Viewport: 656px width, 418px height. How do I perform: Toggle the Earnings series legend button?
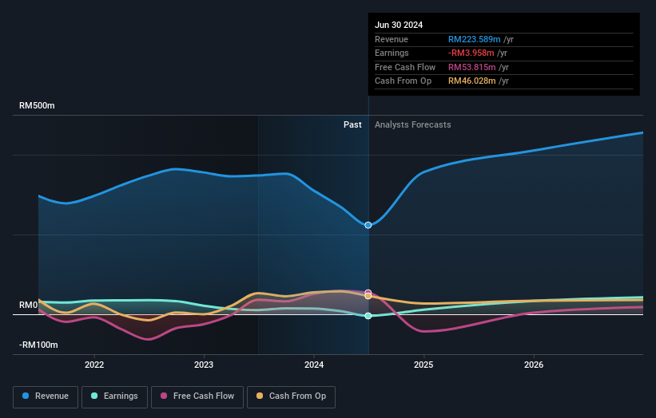pos(114,396)
